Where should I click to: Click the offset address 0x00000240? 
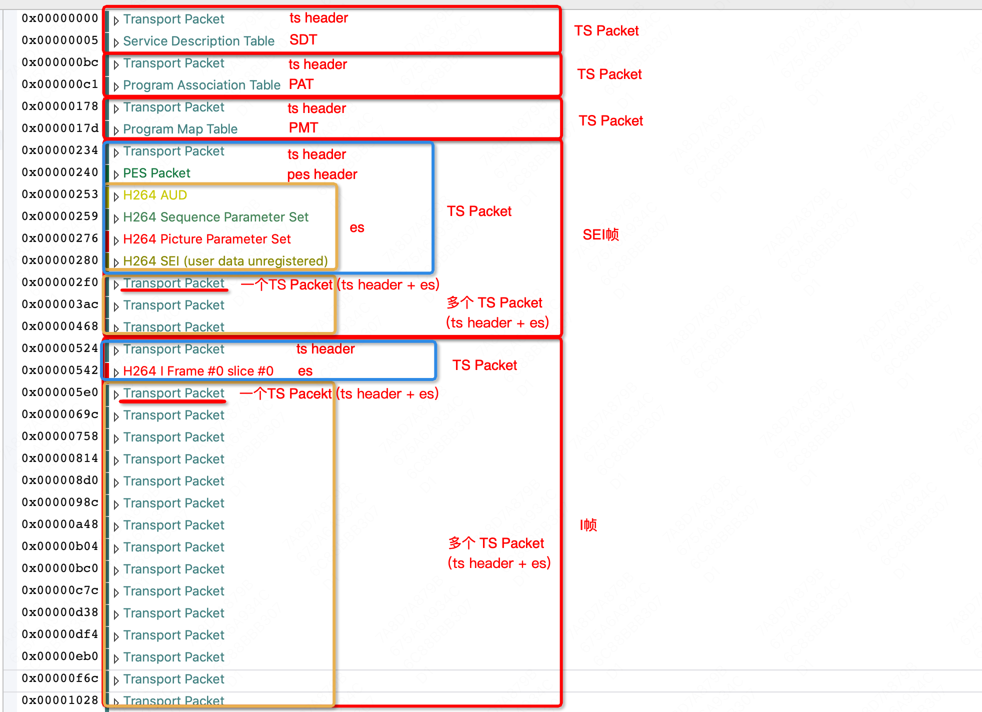[x=59, y=172]
